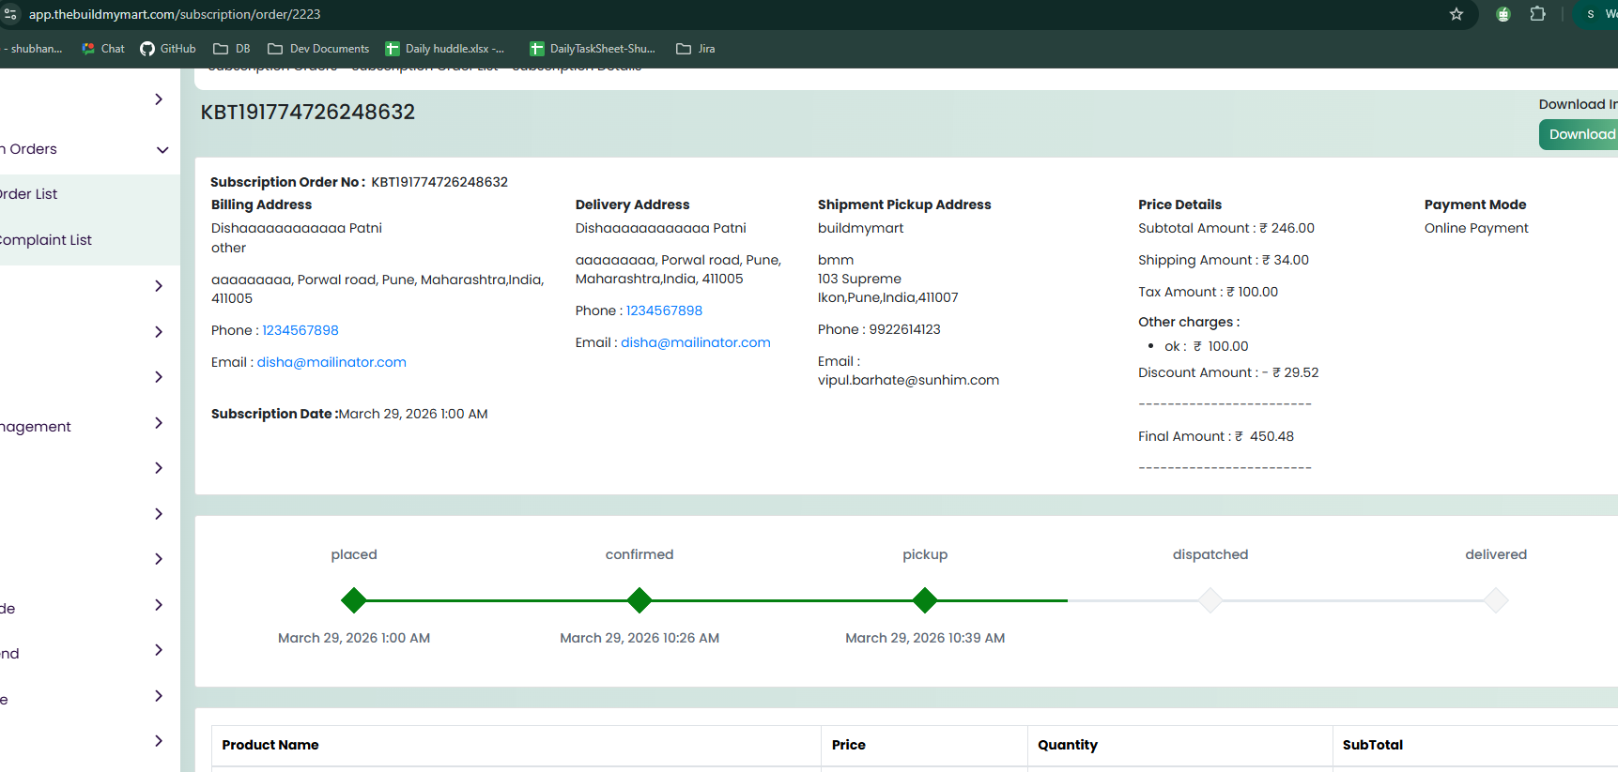The height and width of the screenshot is (772, 1618).
Task: Open the browser extensions puzzle icon
Action: [x=1537, y=14]
